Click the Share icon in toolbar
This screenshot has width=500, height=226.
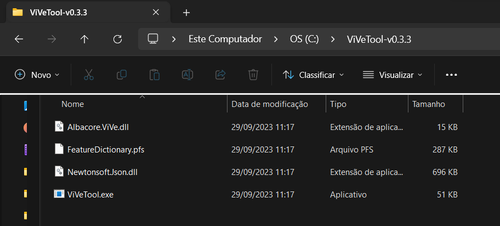tap(220, 75)
